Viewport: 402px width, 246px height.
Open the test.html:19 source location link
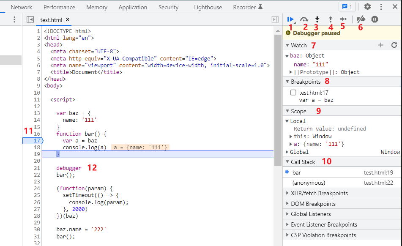(x=378, y=172)
